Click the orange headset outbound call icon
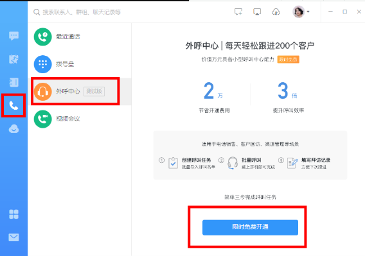 tap(42, 92)
